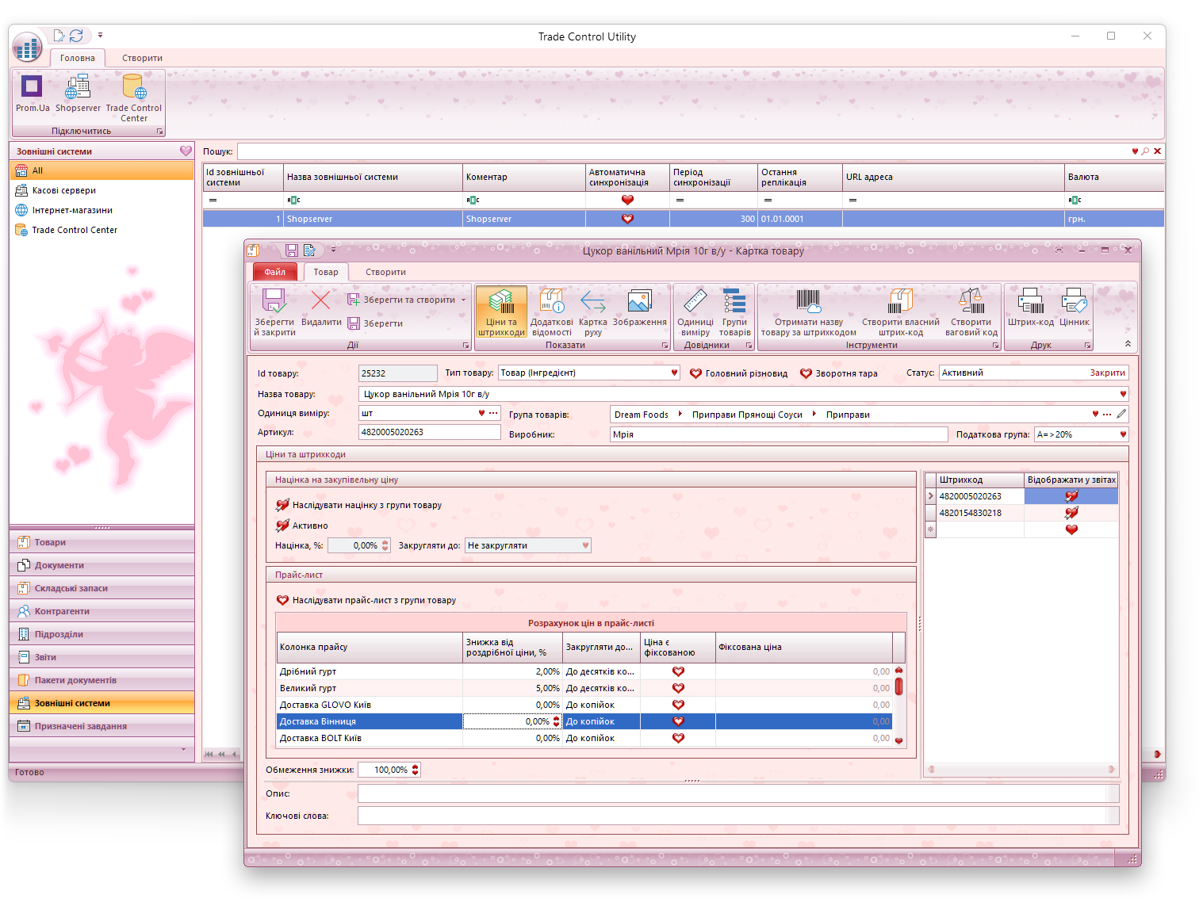The width and height of the screenshot is (1203, 906).
Task: Toggle Наслідувати прайс-лист з групи товару
Action: click(282, 600)
